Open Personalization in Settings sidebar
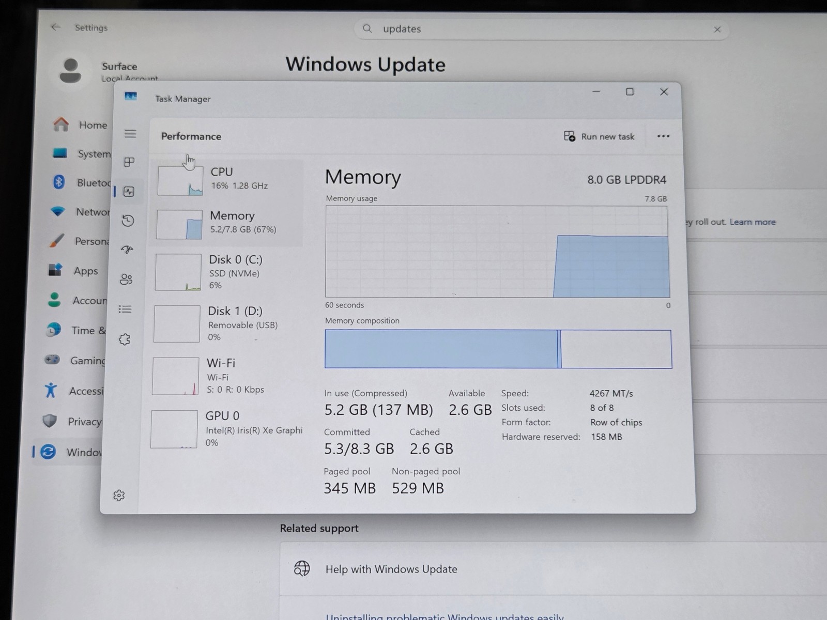The height and width of the screenshot is (620, 827). 79,241
